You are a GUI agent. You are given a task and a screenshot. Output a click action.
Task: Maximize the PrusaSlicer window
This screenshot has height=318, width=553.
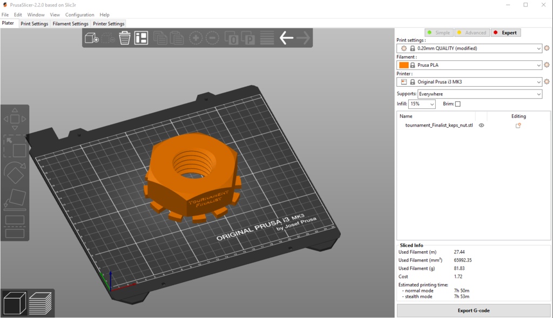pos(525,5)
